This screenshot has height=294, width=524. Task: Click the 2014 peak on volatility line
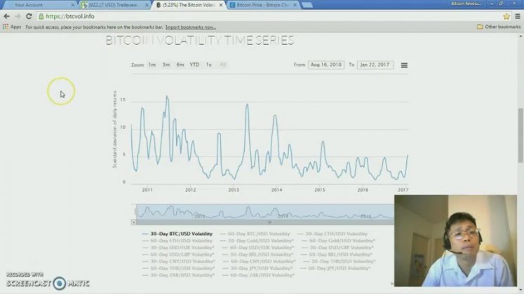275,115
